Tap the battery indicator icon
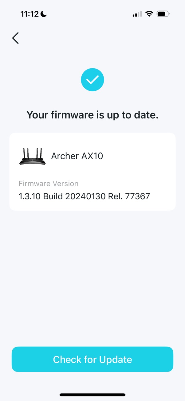 [163, 14]
